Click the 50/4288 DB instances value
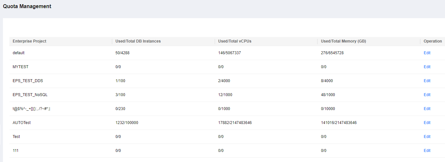This screenshot has height=162, width=445. 123,53
